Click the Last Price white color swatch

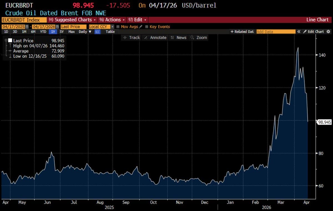tap(10, 40)
